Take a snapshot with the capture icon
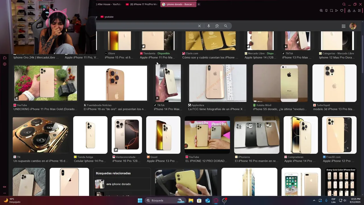 coord(331,11)
